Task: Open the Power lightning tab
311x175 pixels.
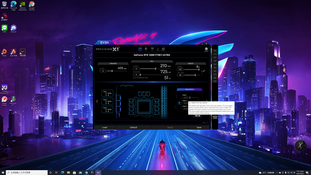Action: (158, 49)
